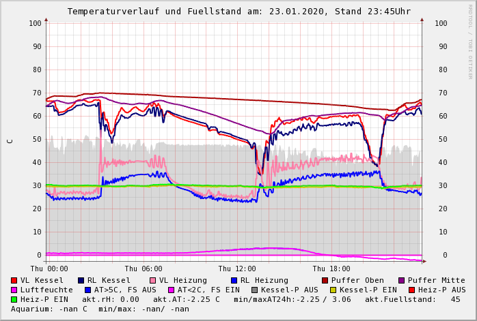Click the left axis '50' tick label

point(37,139)
